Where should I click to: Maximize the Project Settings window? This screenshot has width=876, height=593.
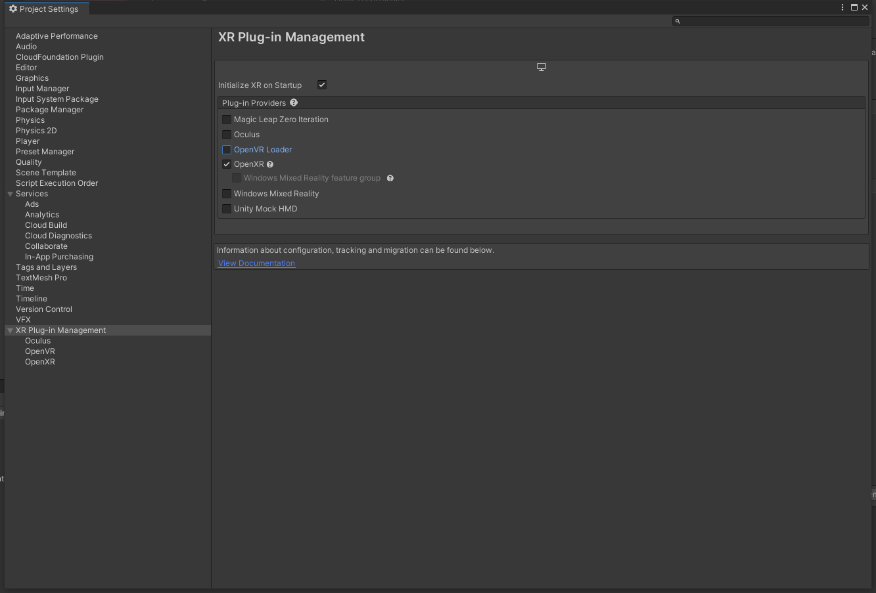(854, 7)
